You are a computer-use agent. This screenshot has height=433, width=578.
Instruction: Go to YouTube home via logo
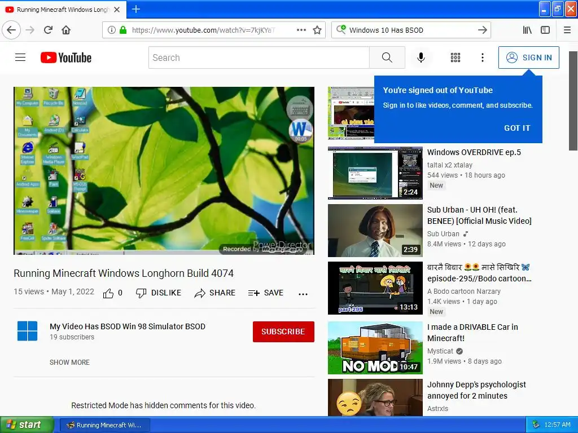pyautogui.click(x=66, y=58)
